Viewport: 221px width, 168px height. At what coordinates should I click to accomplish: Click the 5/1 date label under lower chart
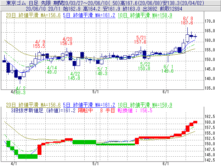click(x=96, y=164)
